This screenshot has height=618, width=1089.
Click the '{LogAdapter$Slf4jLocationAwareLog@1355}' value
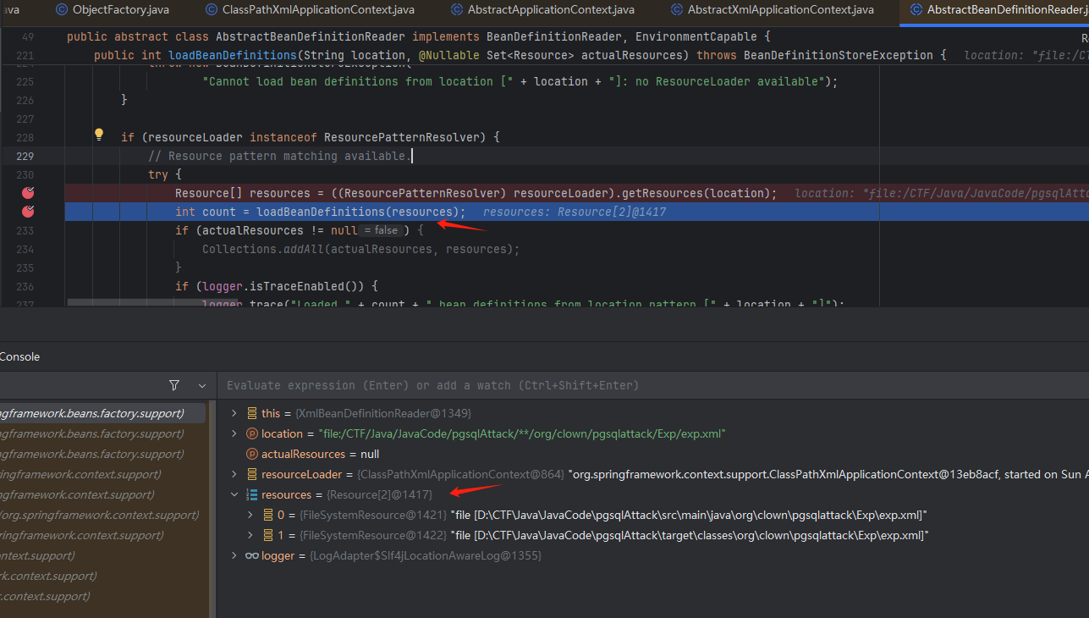point(426,555)
